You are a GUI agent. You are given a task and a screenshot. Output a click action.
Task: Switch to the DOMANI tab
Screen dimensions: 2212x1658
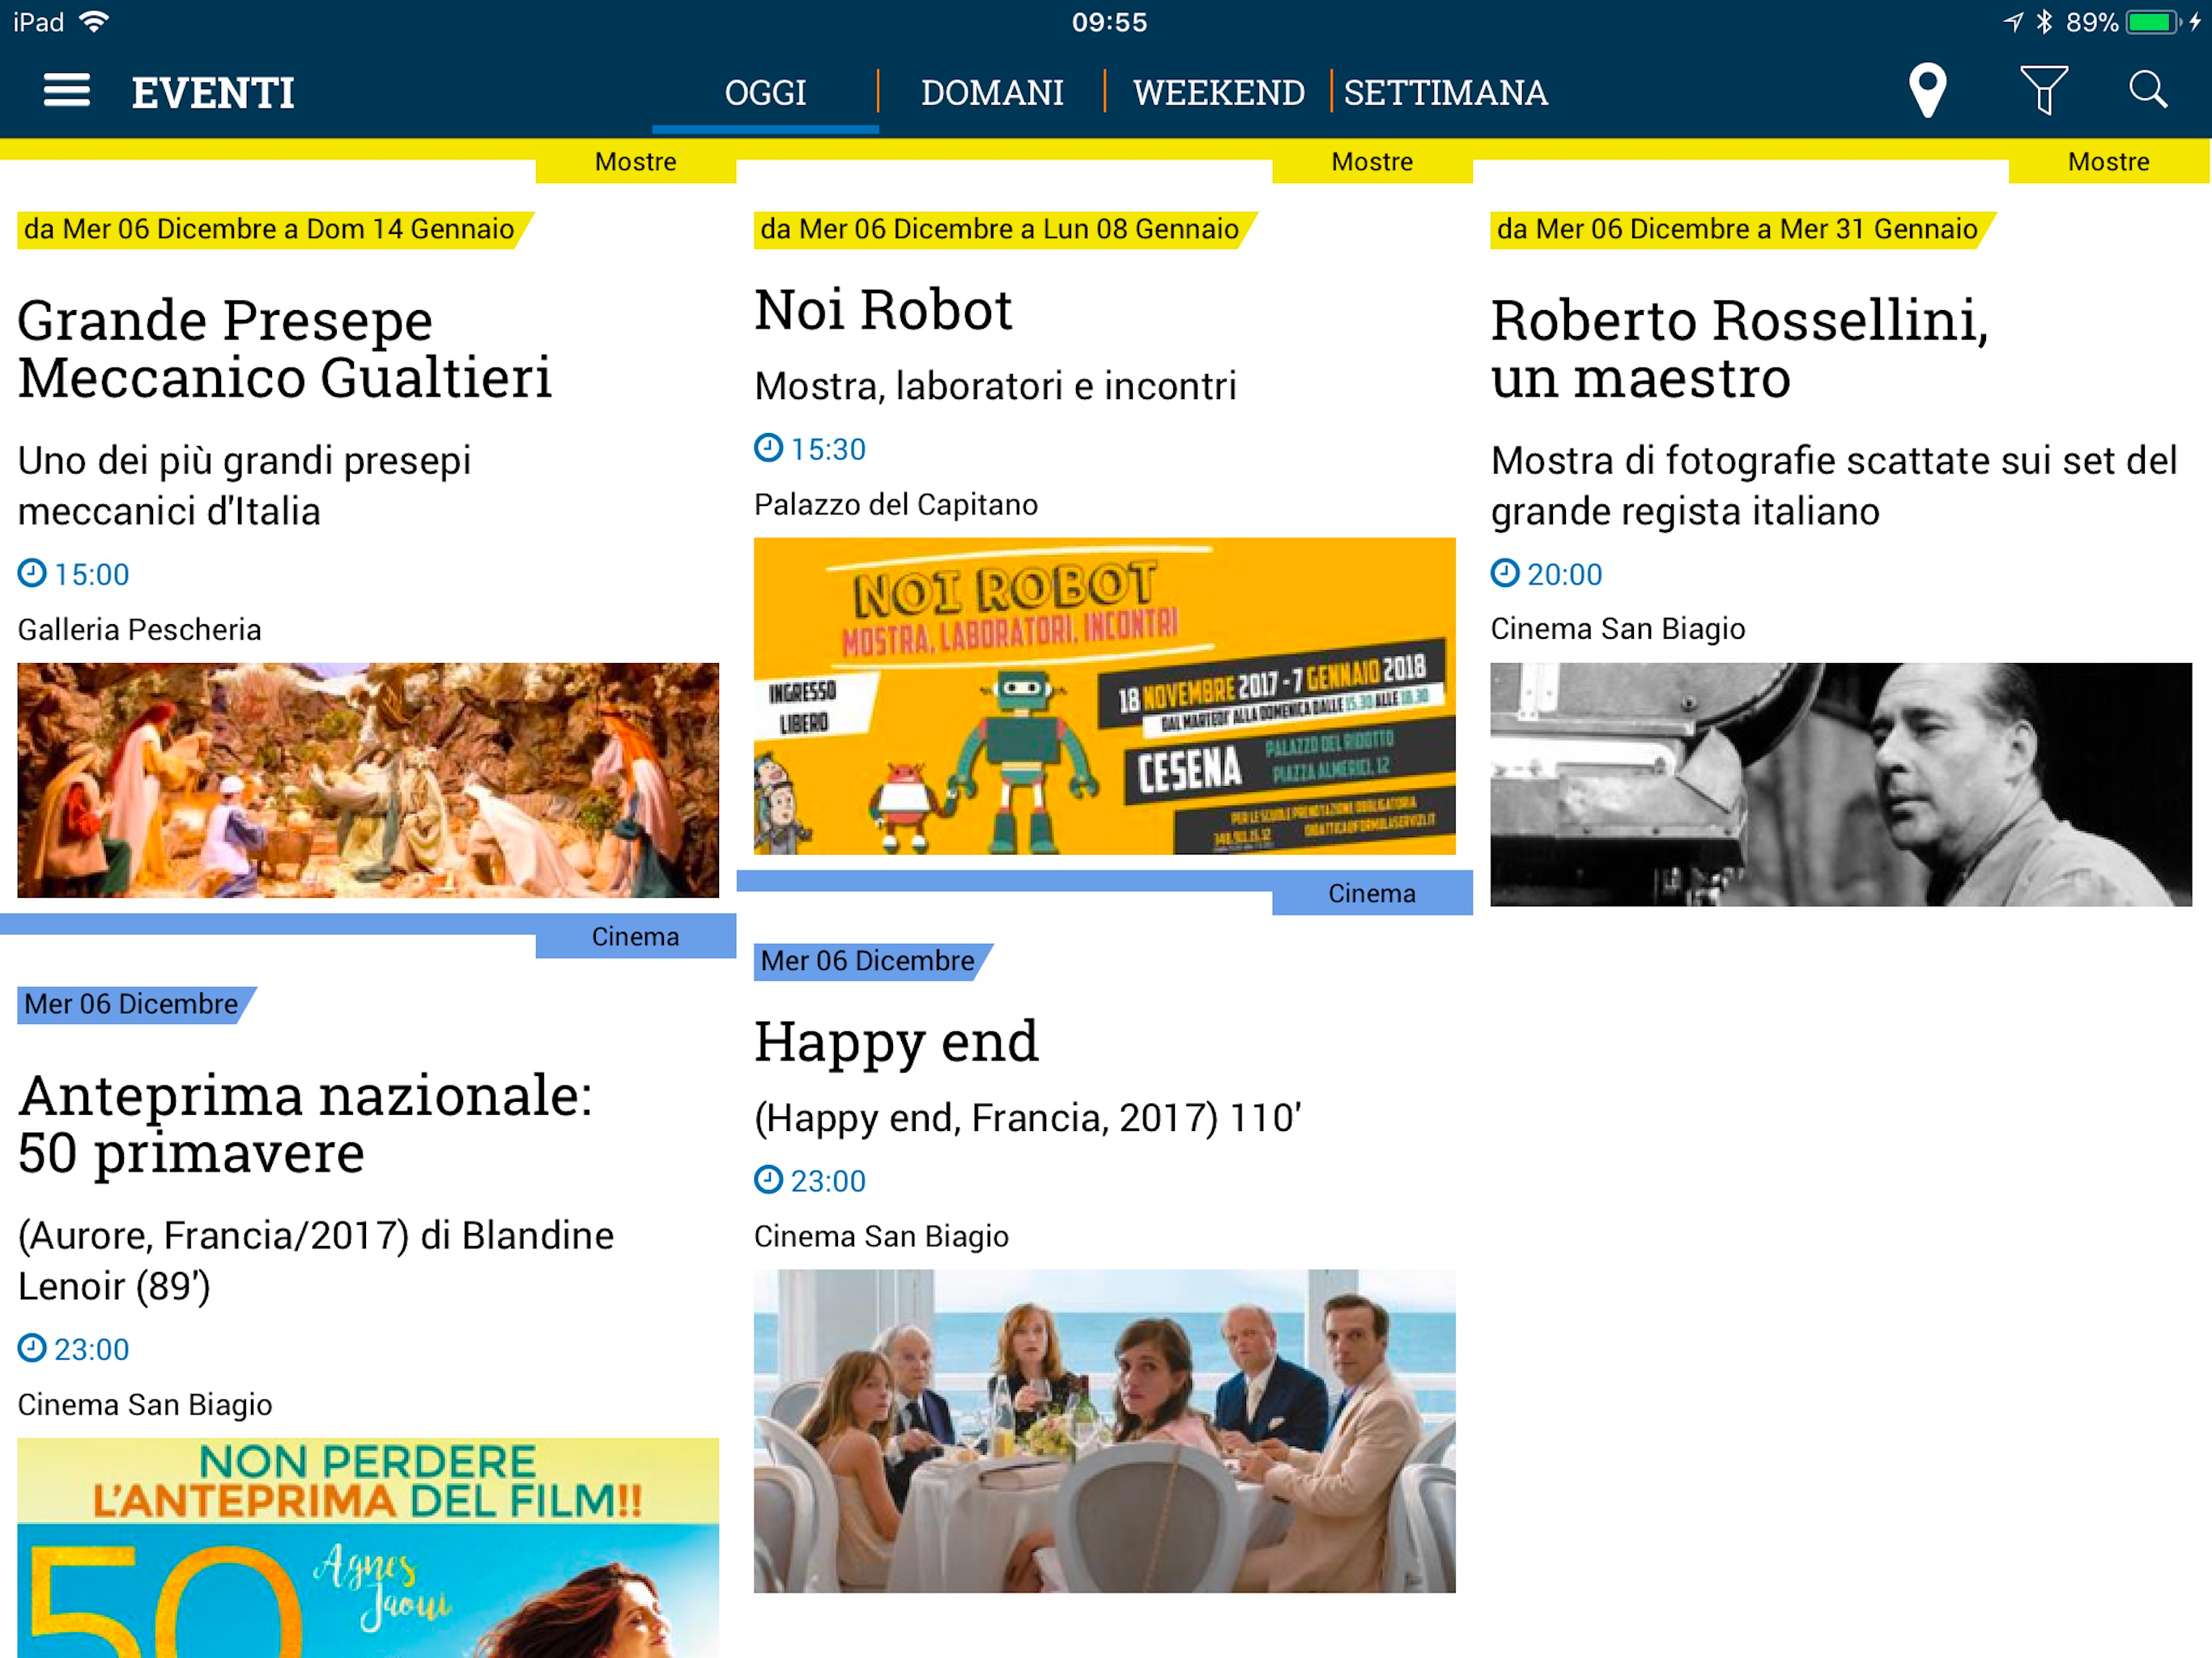coord(991,93)
